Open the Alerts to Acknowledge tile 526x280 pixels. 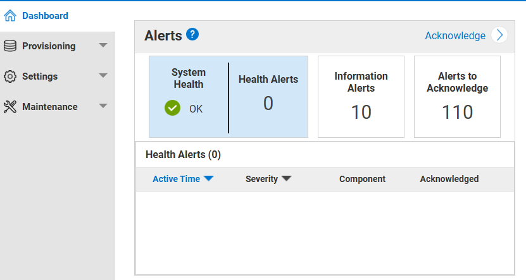457,96
